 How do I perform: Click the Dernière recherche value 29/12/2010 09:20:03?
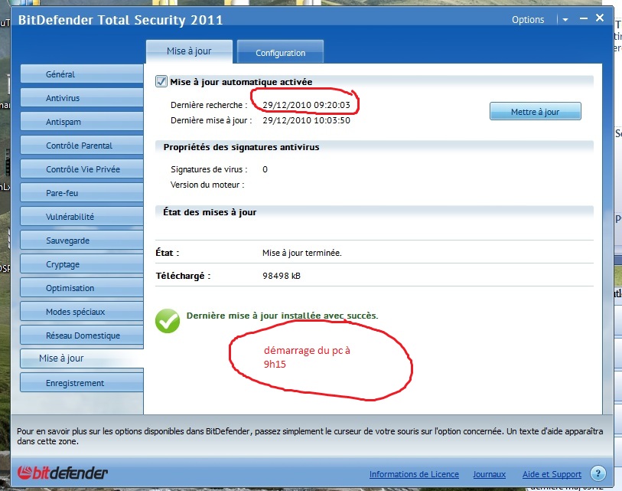[x=306, y=105]
